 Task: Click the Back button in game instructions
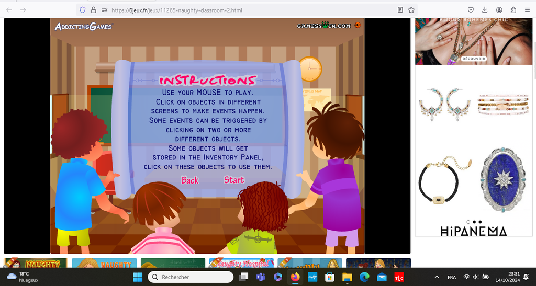point(189,180)
